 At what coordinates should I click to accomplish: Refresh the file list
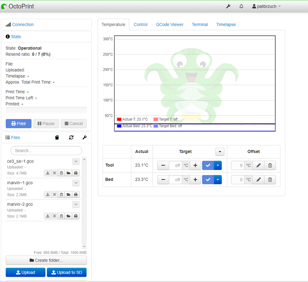pyautogui.click(x=71, y=137)
